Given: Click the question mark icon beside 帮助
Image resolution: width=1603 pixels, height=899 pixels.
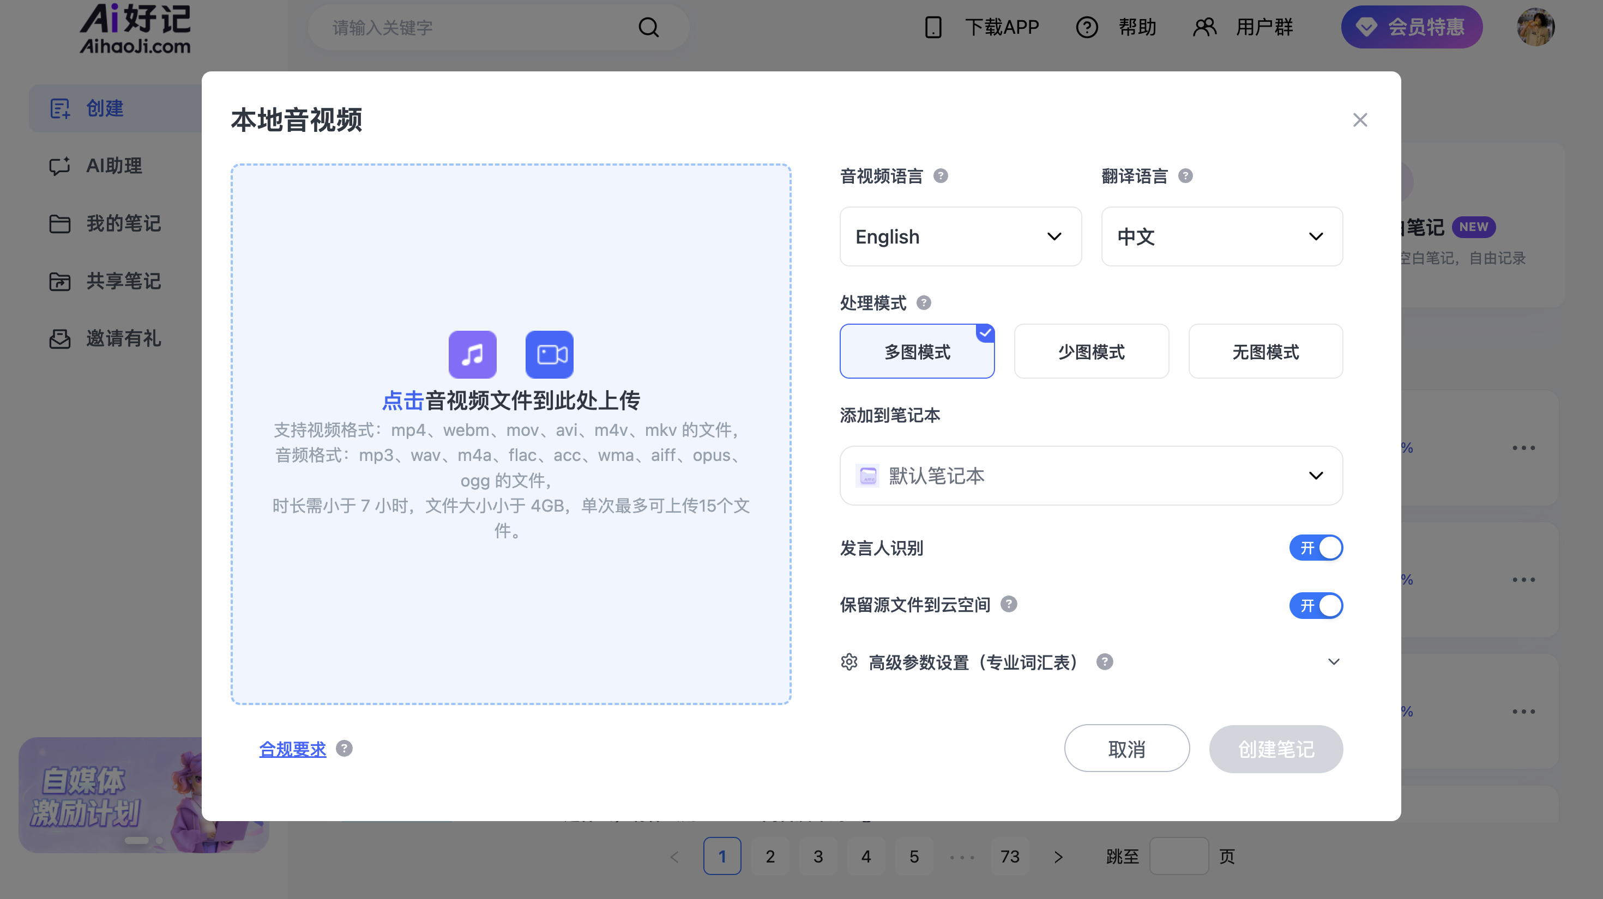Looking at the screenshot, I should (x=1087, y=27).
